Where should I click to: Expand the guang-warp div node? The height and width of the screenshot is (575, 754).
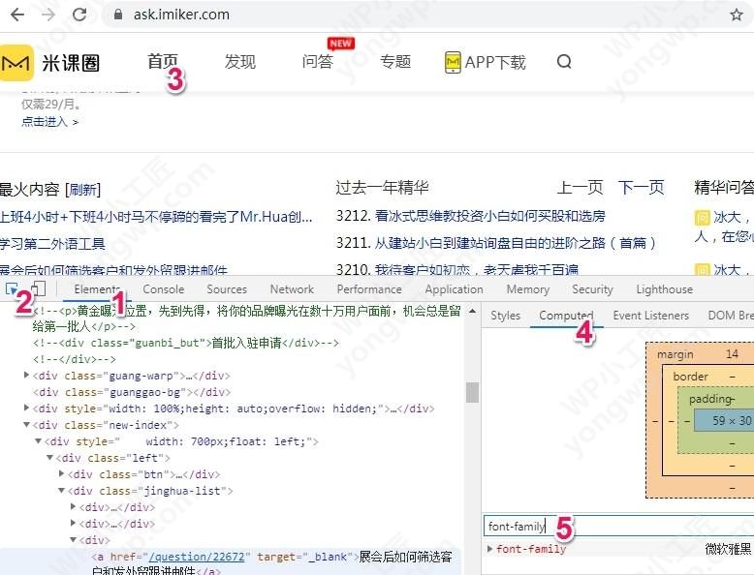pos(27,376)
